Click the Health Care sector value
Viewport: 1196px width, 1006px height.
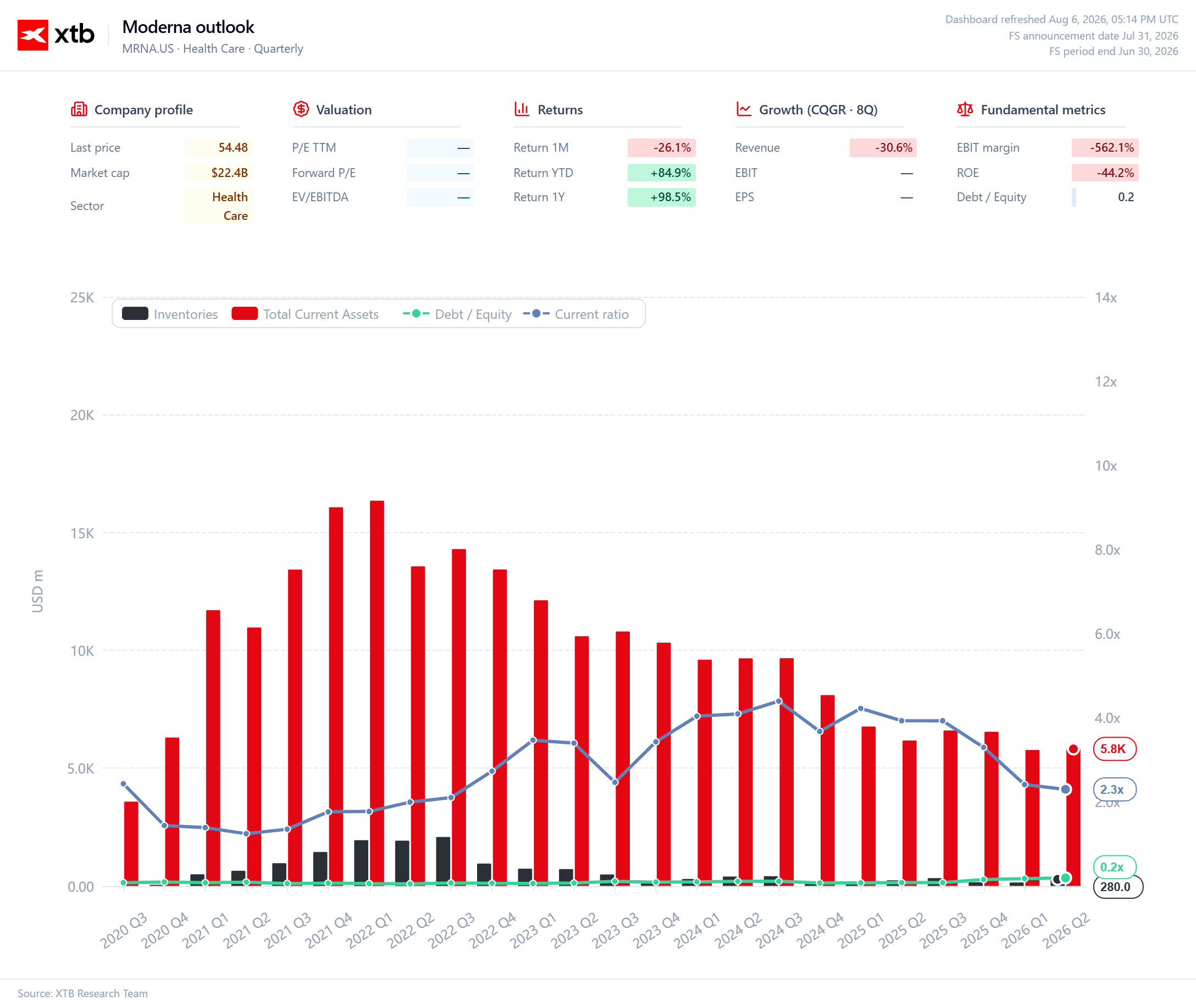coord(219,206)
